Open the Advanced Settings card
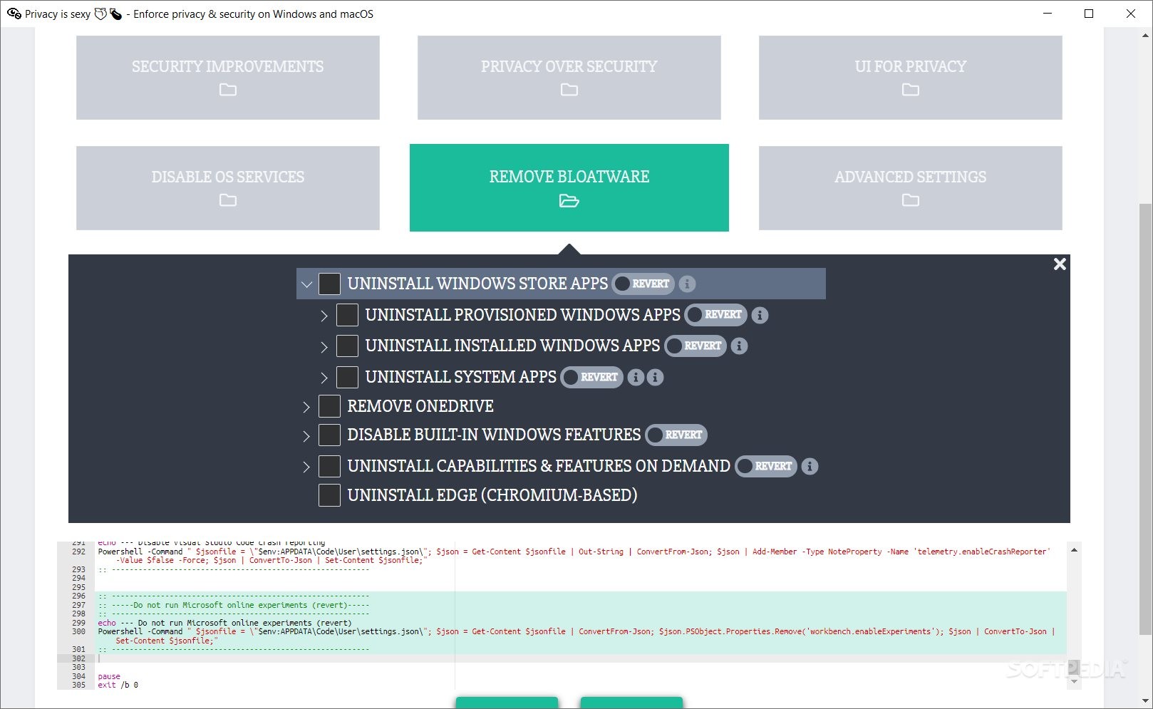The image size is (1153, 709). pyautogui.click(x=911, y=188)
